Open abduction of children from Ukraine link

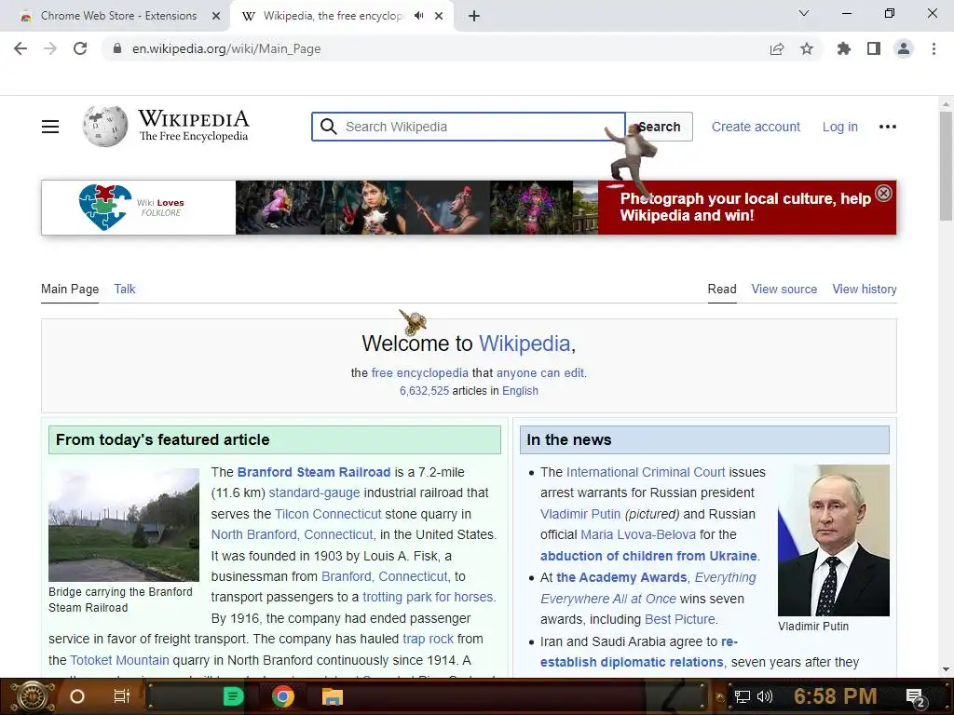click(x=648, y=556)
